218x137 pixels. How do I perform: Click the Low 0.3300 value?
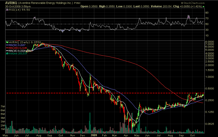click(124, 6)
